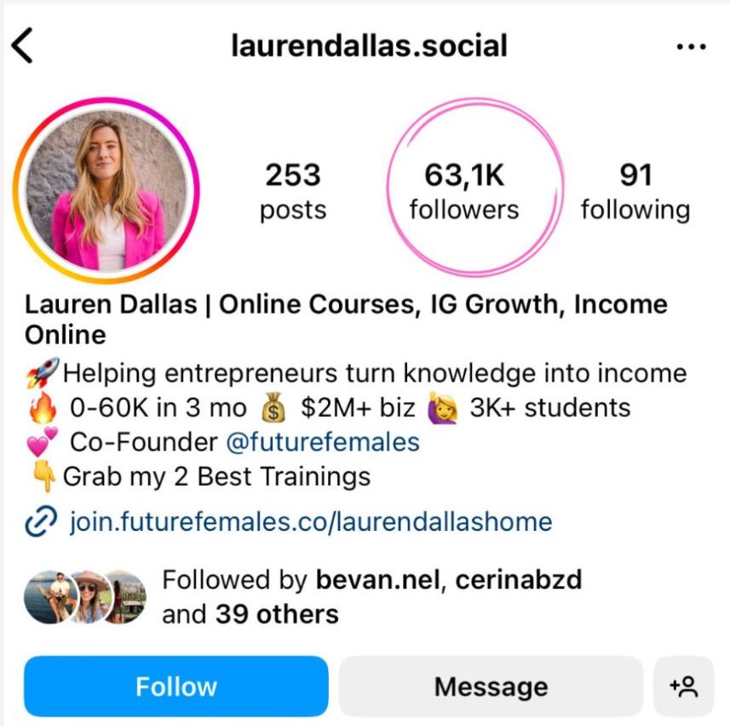Click the Message button
The image size is (730, 726).
tap(491, 687)
